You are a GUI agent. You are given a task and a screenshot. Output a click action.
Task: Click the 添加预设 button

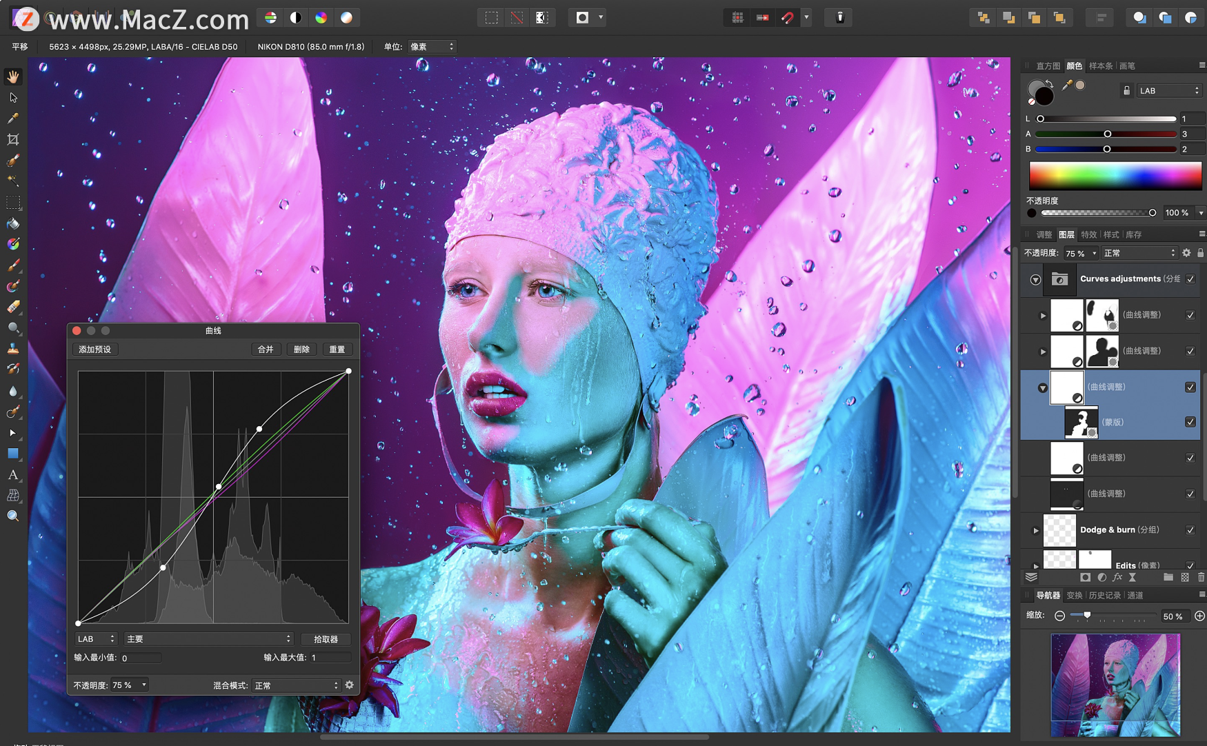point(95,350)
